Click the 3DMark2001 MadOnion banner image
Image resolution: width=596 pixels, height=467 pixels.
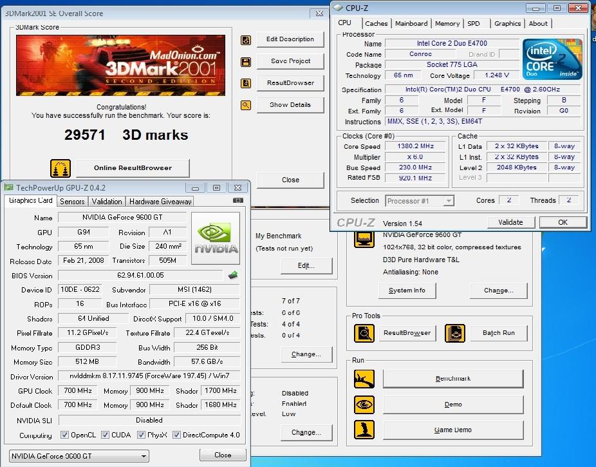click(120, 66)
